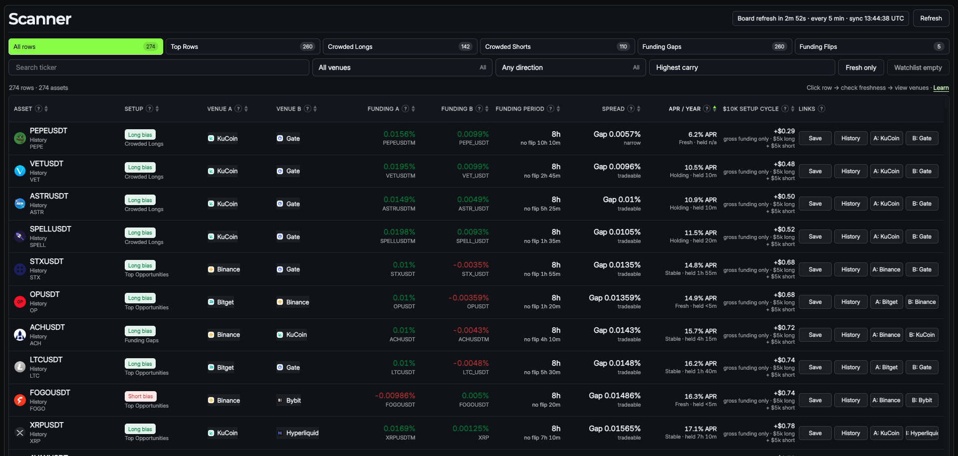Switch to the Crowded Shorts tab
Screen dimensions: 958x456
tap(557, 46)
